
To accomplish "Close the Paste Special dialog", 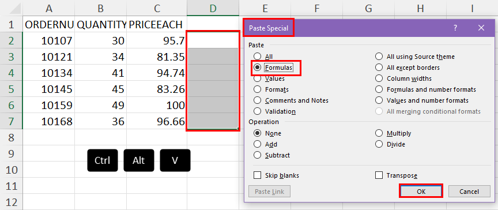I will (481, 28).
